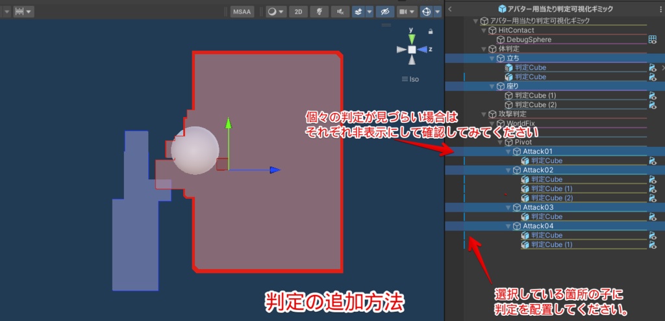Toggle the 2D view mode button
This screenshot has height=321, width=665.
point(298,12)
